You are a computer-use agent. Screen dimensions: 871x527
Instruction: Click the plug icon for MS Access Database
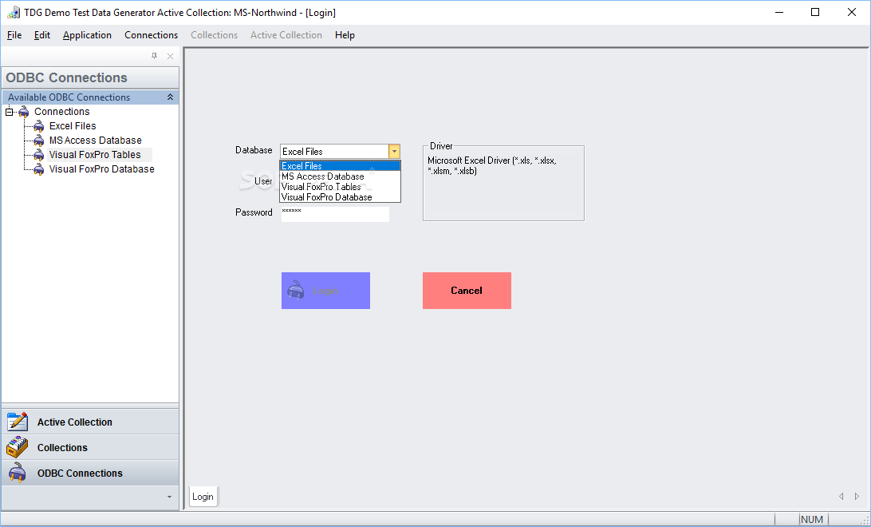point(37,140)
